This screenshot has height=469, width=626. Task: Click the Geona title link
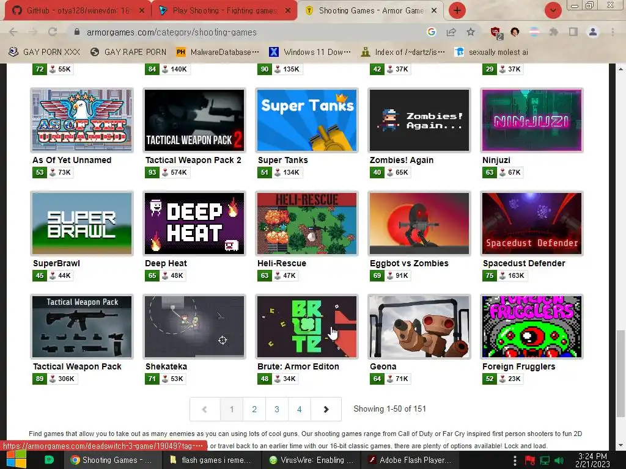[x=383, y=366]
